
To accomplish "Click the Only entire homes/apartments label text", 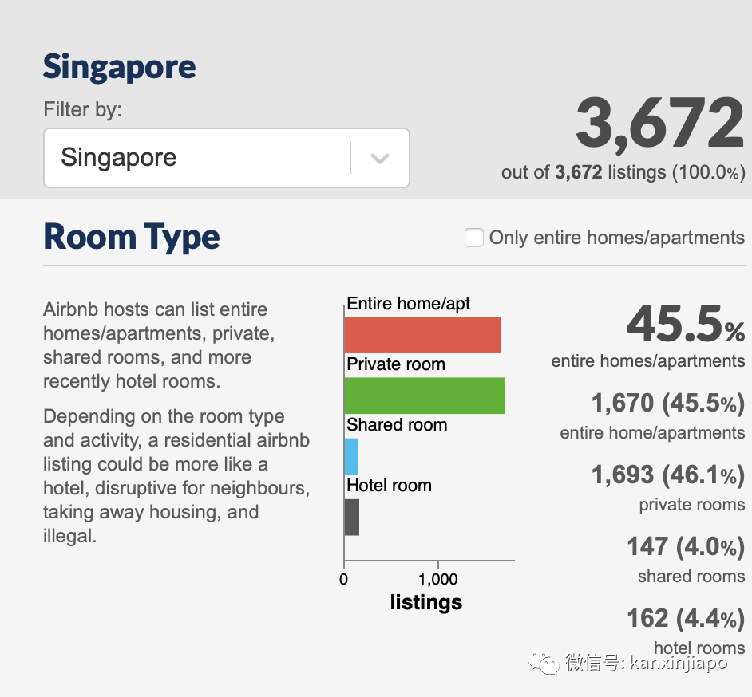I will (616, 238).
